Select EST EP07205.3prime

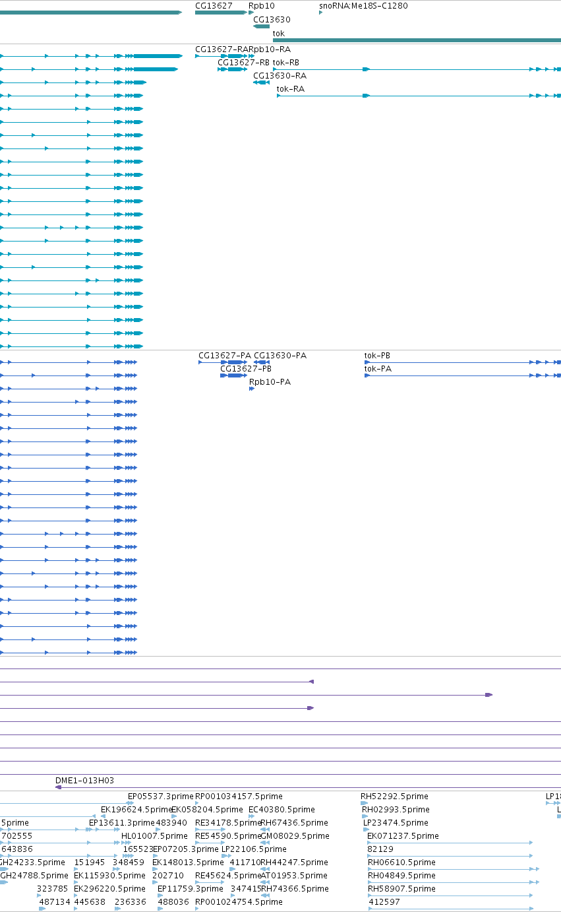point(185,849)
